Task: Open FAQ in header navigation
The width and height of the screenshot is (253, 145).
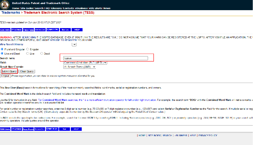Action: [x=47, y=8]
